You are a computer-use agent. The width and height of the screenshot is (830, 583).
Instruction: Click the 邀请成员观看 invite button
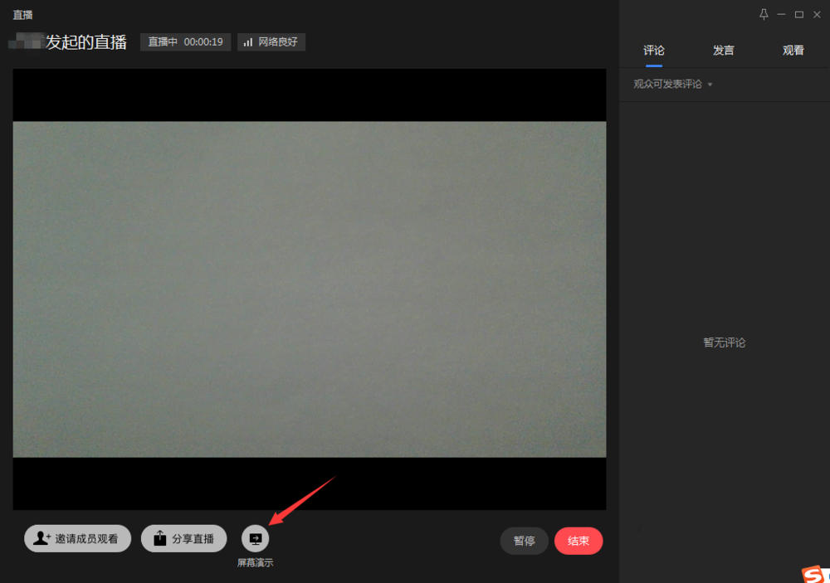(x=77, y=538)
